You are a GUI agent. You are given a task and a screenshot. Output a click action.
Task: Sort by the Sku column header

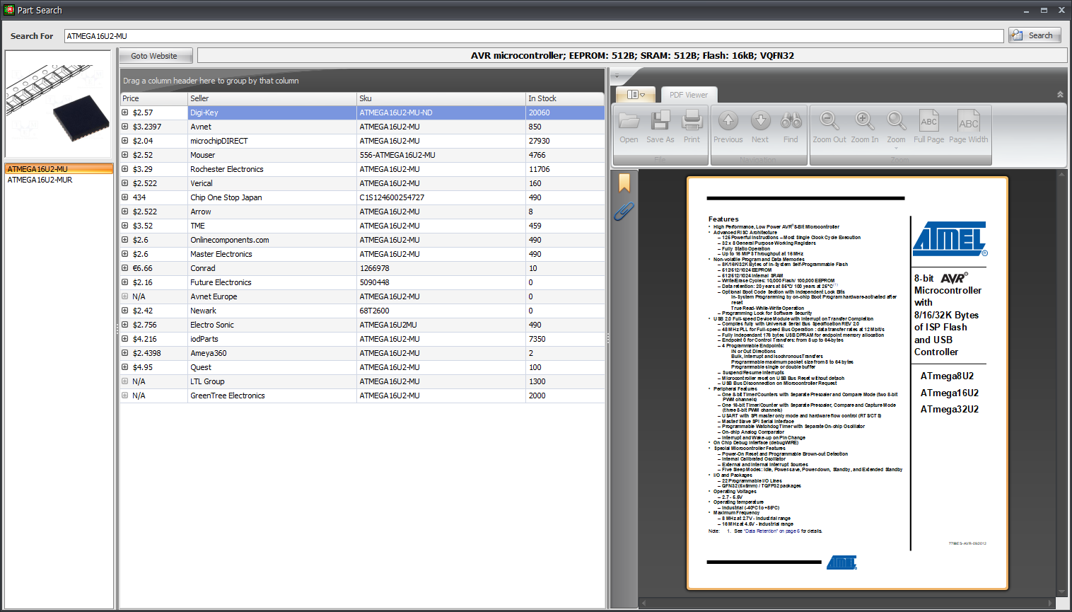(441, 98)
